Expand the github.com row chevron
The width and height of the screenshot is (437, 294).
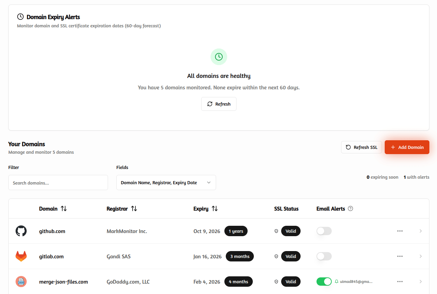pyautogui.click(x=421, y=231)
